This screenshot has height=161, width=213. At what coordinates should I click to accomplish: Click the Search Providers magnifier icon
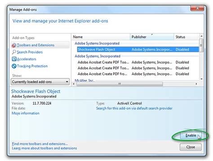coord(14,52)
